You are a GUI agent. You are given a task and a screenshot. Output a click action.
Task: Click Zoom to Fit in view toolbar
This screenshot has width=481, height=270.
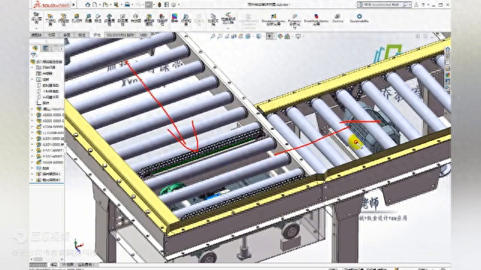pyautogui.click(x=213, y=37)
